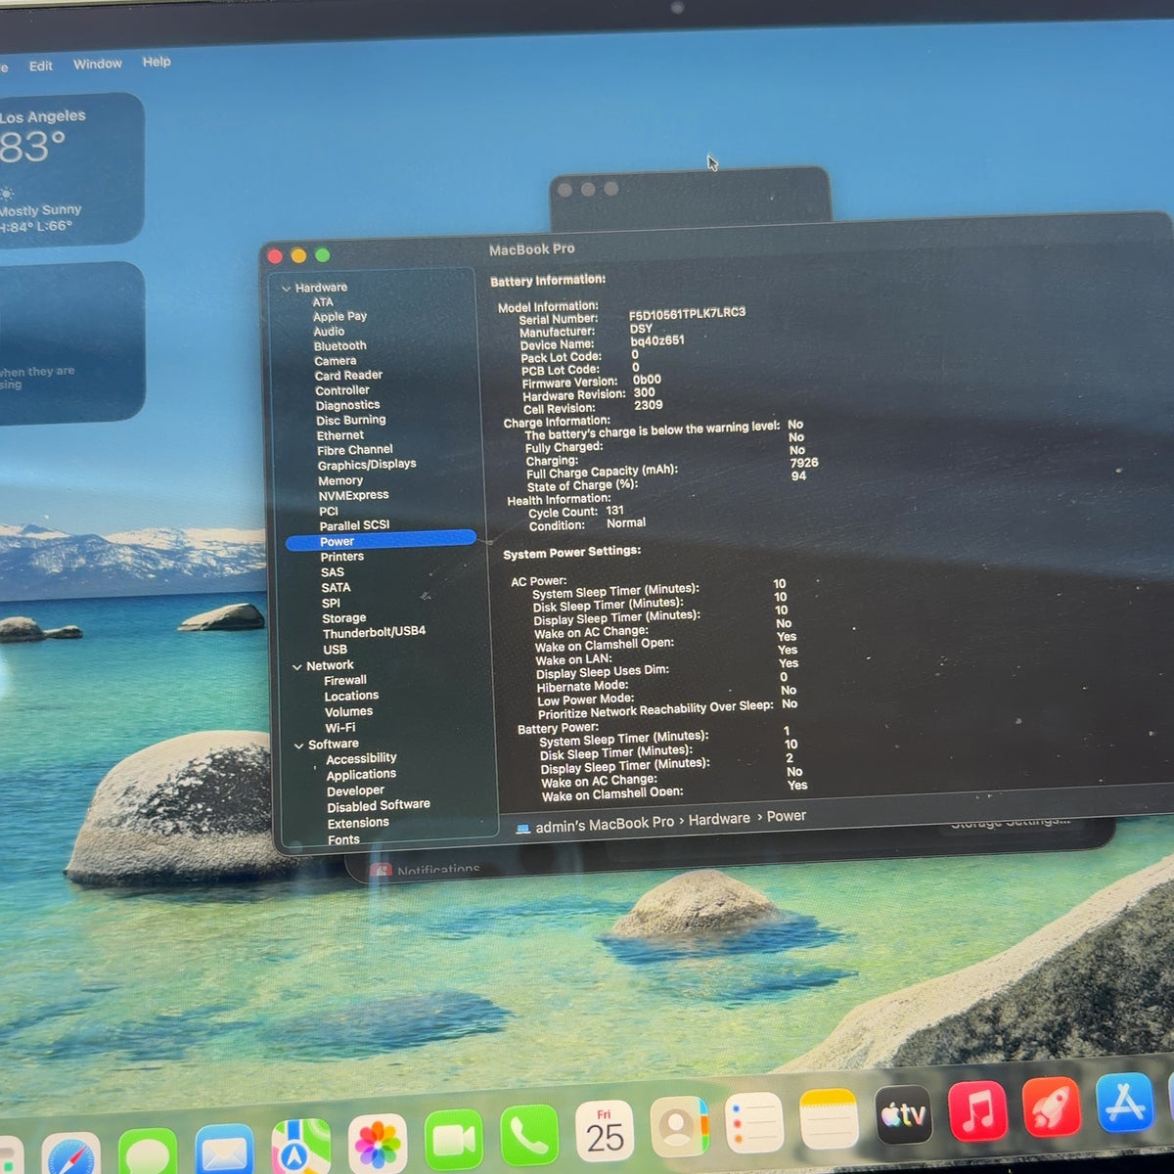1174x1174 pixels.
Task: Launch Apple TV from the Dock
Action: click(x=903, y=1114)
